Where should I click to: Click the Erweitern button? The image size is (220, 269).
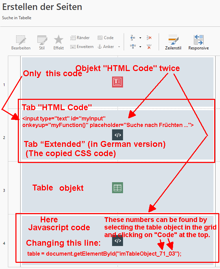point(82,47)
